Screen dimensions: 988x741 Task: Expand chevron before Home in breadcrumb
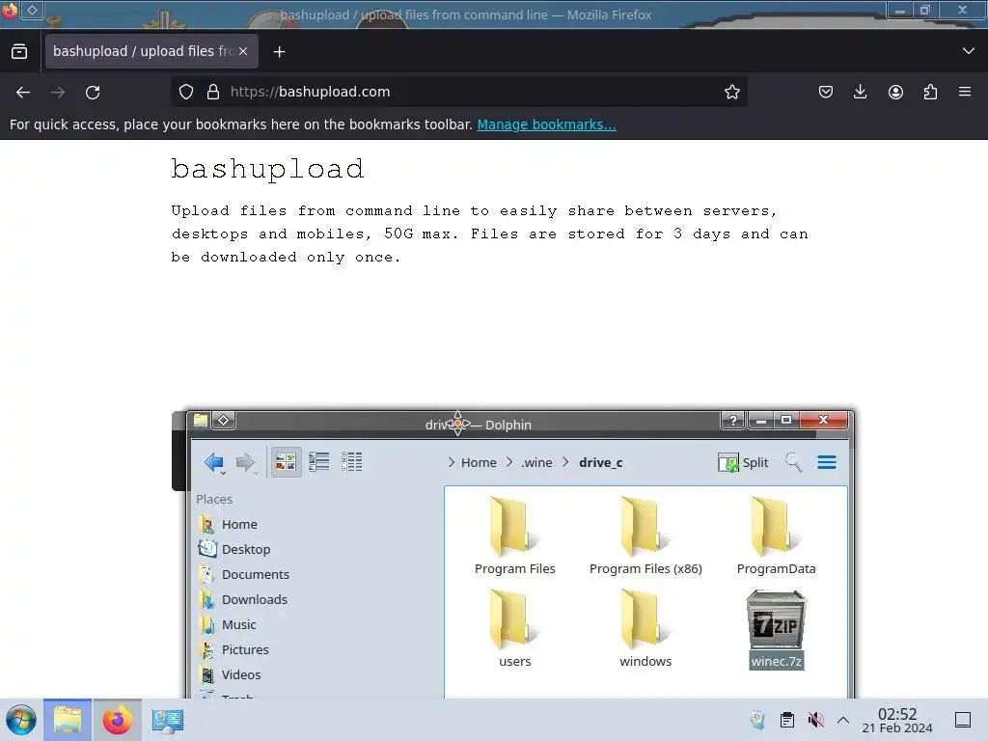click(x=452, y=462)
